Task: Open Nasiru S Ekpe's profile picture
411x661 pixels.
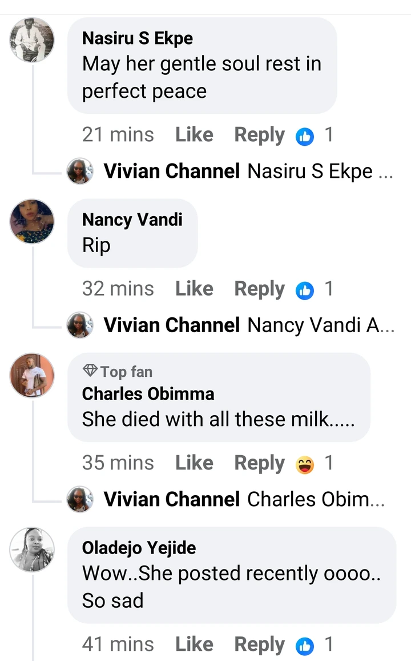Action: click(x=33, y=39)
